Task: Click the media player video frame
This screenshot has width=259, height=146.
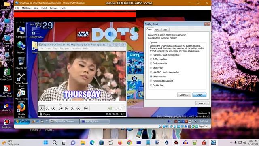Action: click(82, 76)
